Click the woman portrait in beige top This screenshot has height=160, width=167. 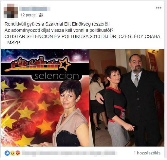pyautogui.click(x=70, y=113)
